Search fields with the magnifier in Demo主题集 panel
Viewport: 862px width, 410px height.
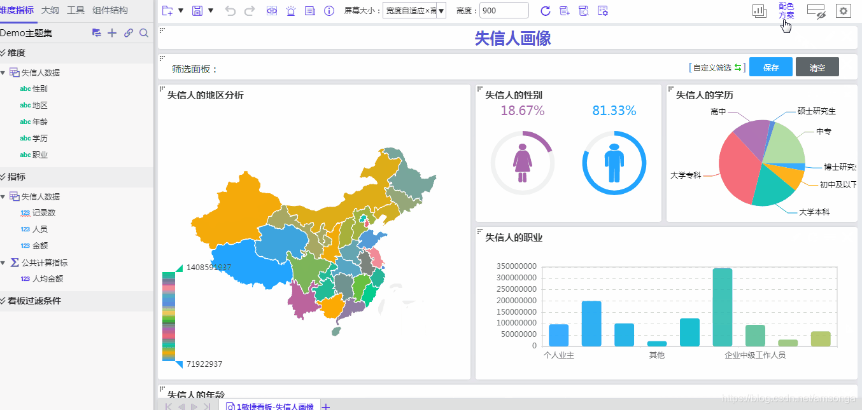pos(144,33)
